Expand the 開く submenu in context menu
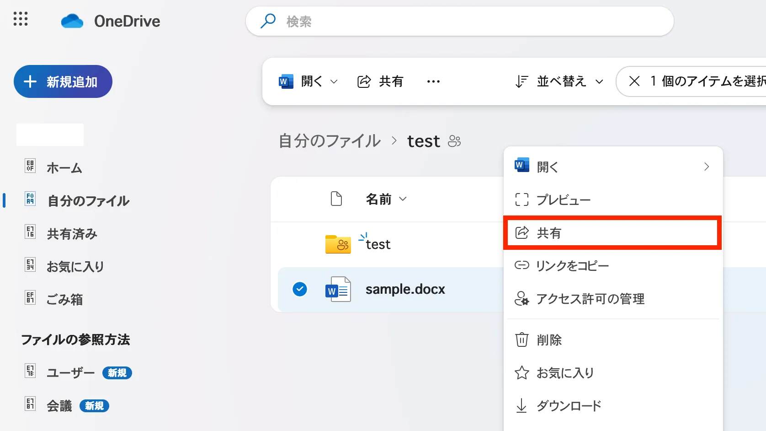The height and width of the screenshot is (431, 766). pos(706,167)
